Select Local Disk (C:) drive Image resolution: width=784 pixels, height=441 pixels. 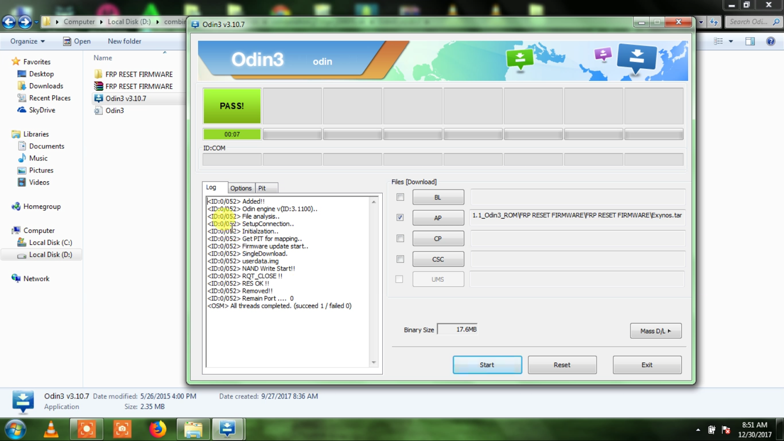pyautogui.click(x=50, y=243)
